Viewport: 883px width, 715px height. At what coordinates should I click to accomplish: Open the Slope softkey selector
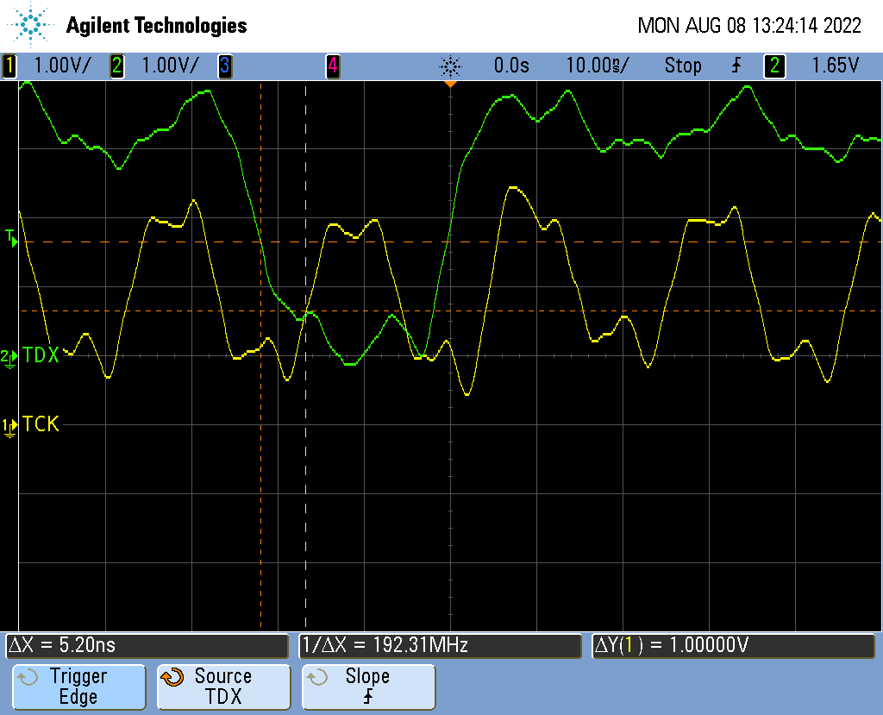[x=368, y=687]
